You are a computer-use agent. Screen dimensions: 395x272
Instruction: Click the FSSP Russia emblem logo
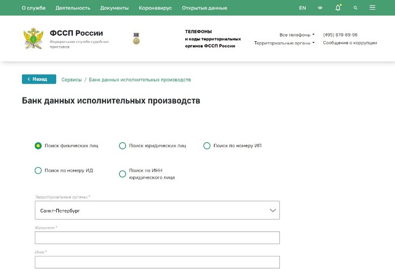[x=33, y=39]
